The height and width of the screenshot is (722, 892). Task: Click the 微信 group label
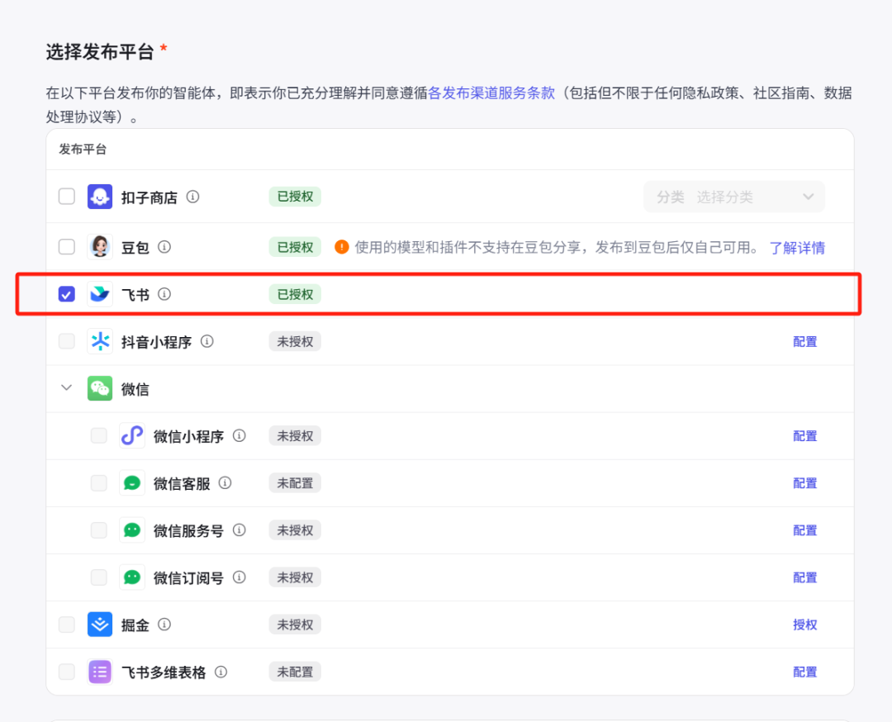(135, 389)
